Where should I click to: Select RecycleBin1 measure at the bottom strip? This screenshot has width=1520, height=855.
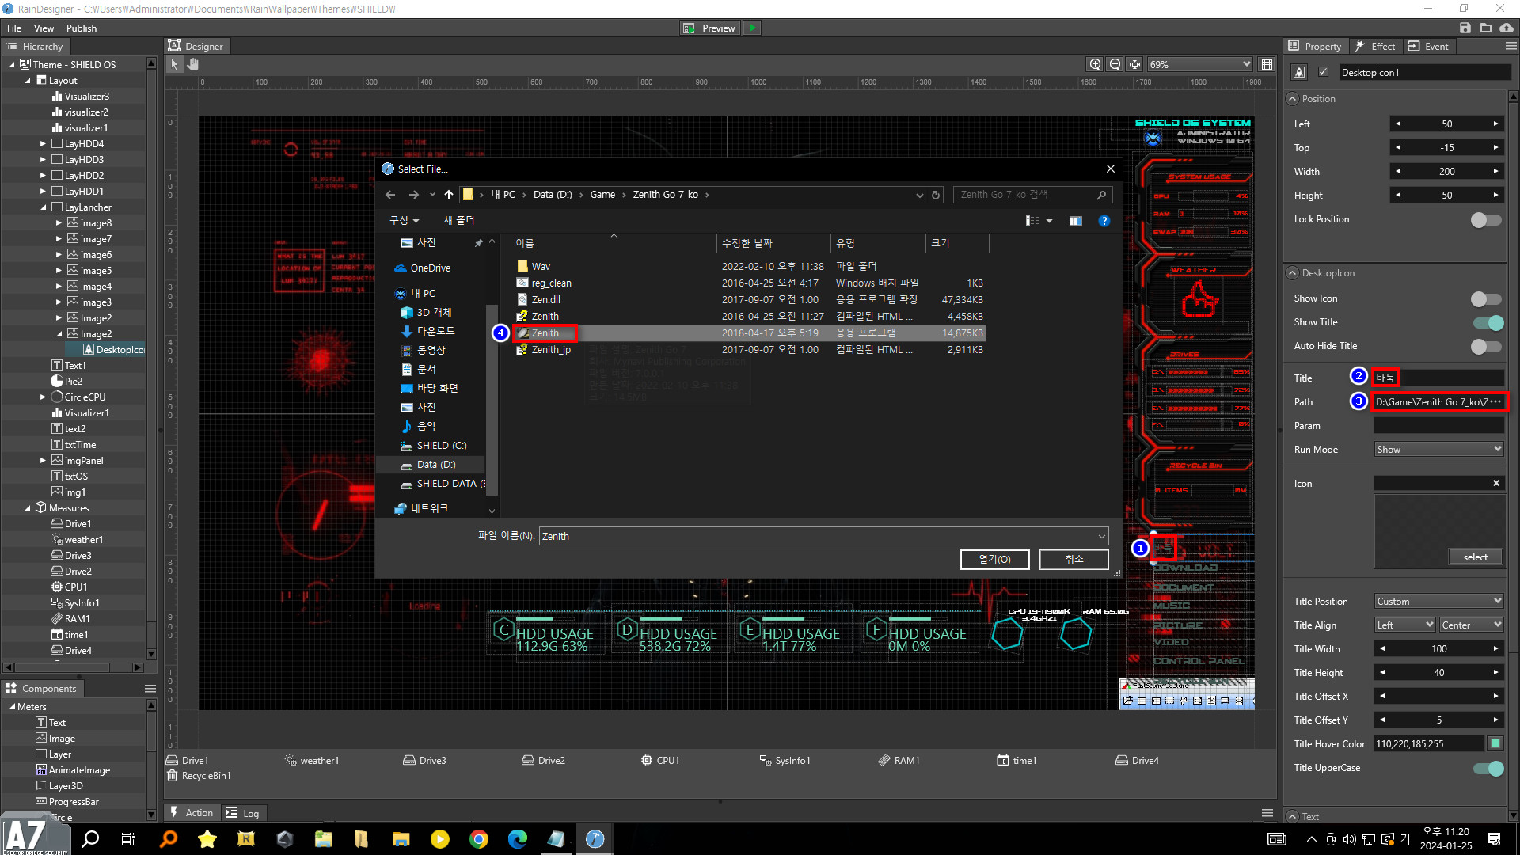coord(199,776)
